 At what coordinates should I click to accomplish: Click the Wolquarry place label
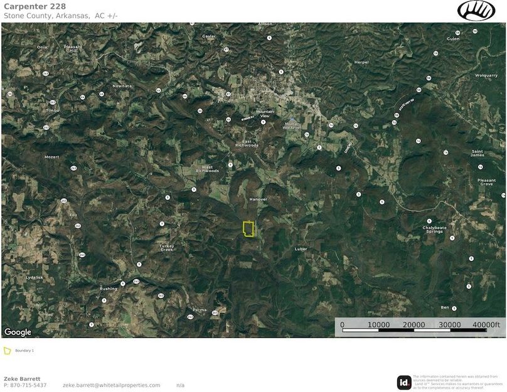[x=486, y=75]
